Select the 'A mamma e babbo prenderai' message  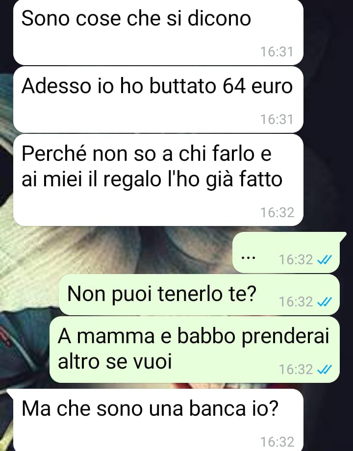coord(195,350)
